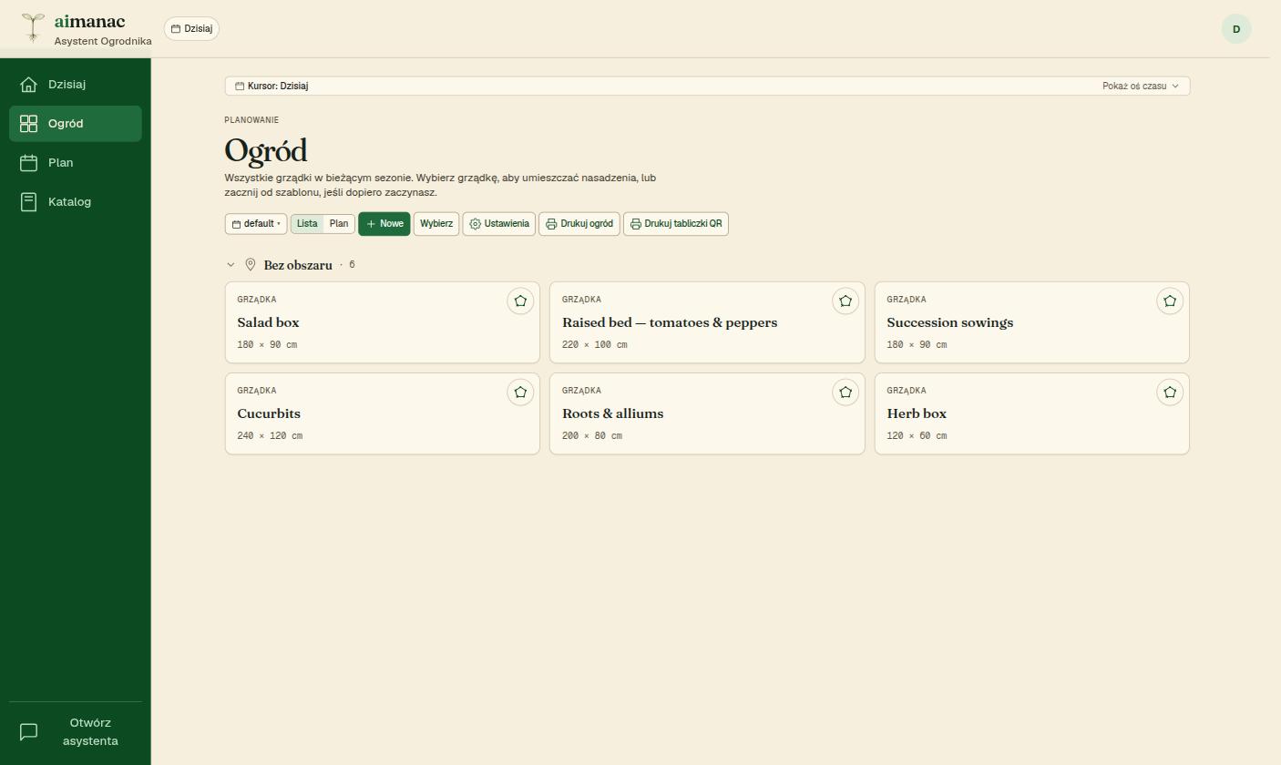Click the polygon icon on Succession sowings card
The width and height of the screenshot is (1281, 765).
tap(1170, 301)
